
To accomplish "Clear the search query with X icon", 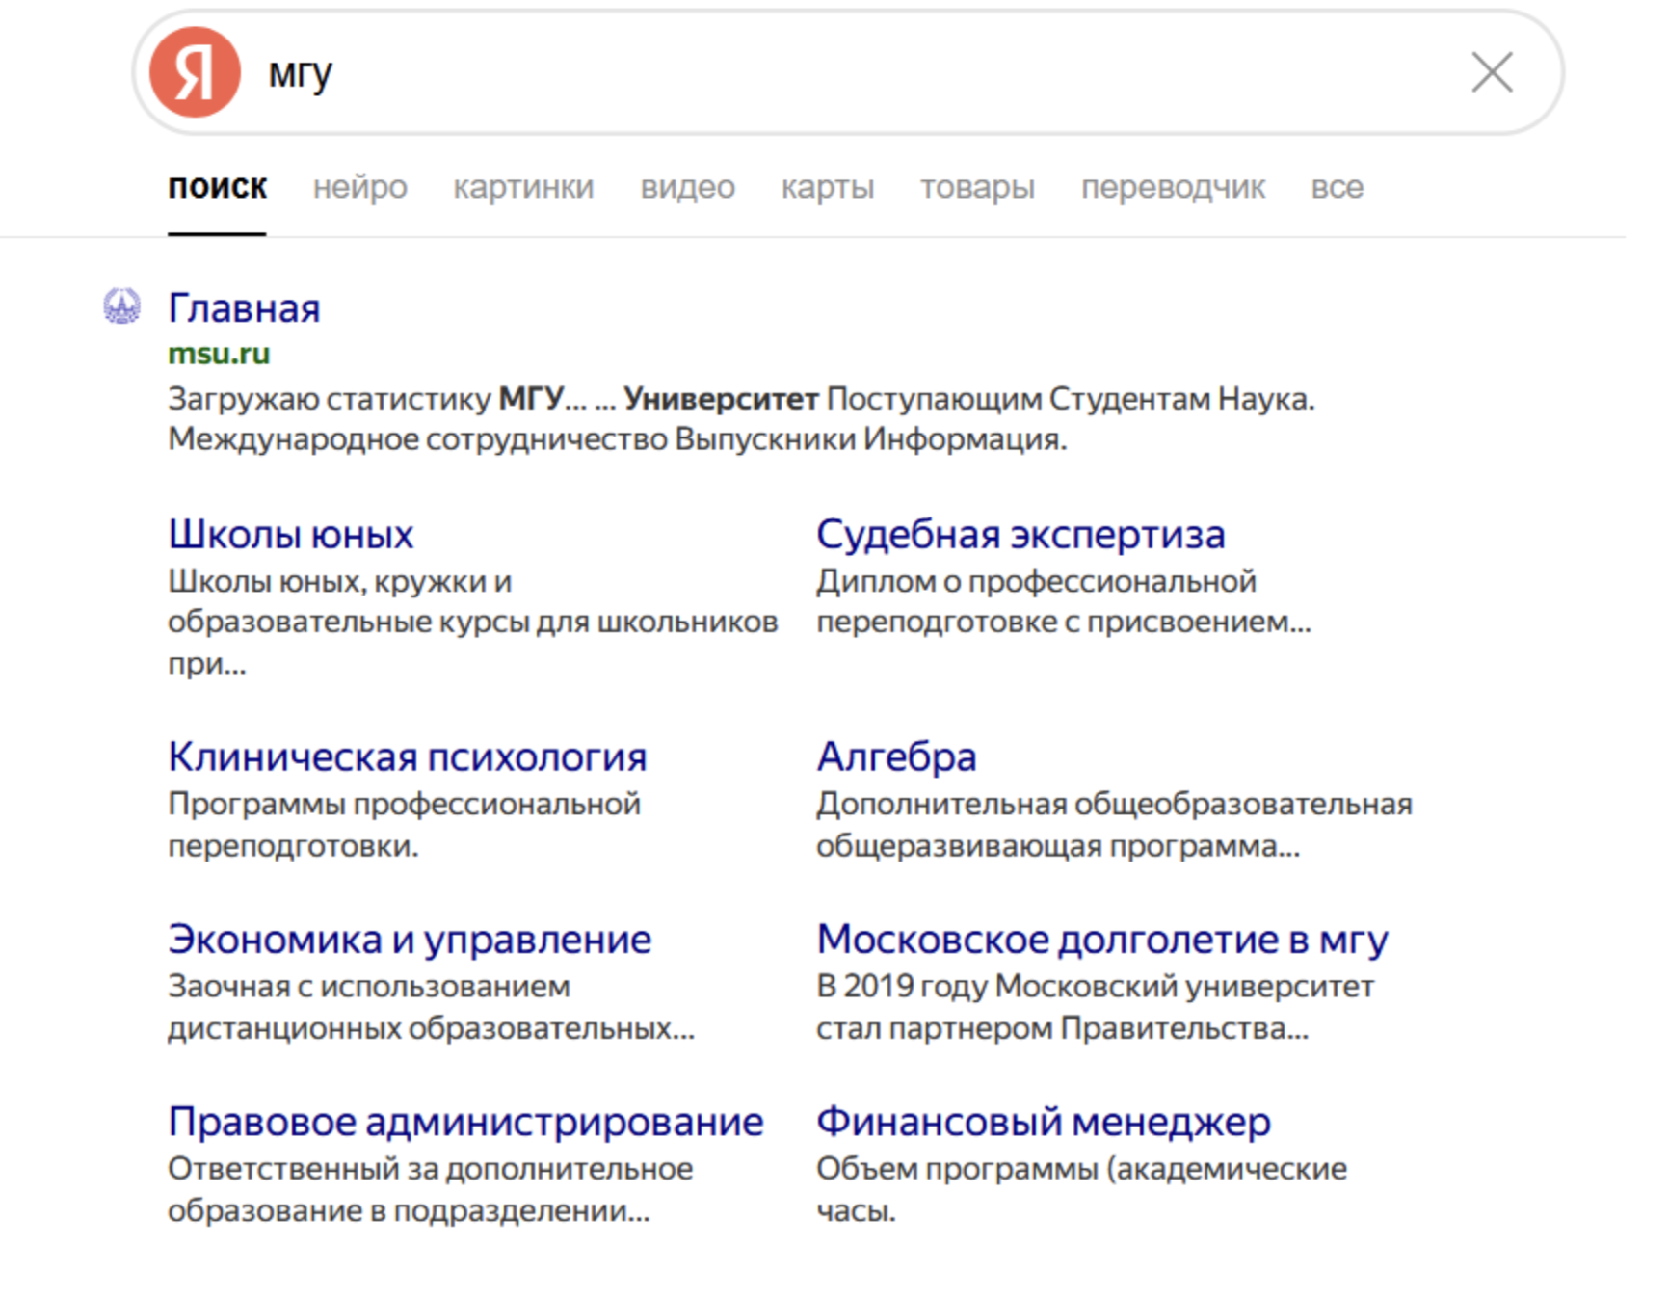I will coord(1492,72).
